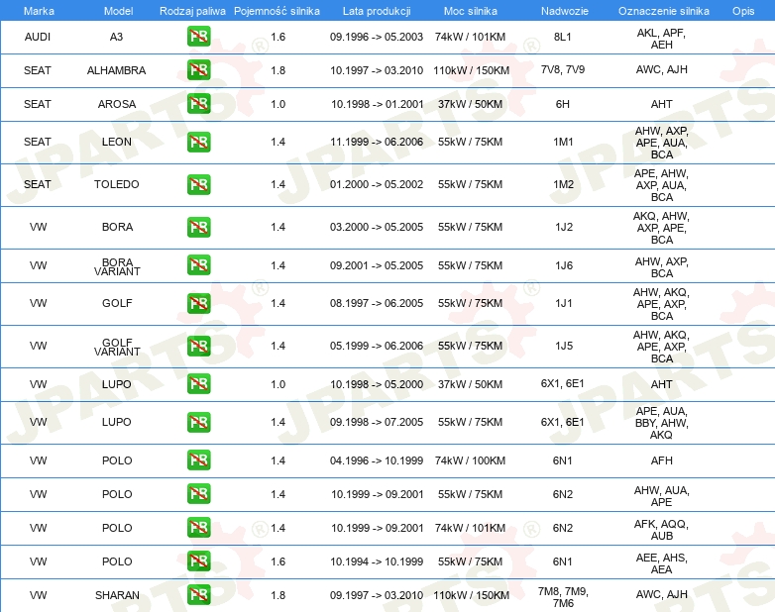
Task: Click the petrol fuel icon in the AUDI A3 row
Action: click(x=198, y=37)
